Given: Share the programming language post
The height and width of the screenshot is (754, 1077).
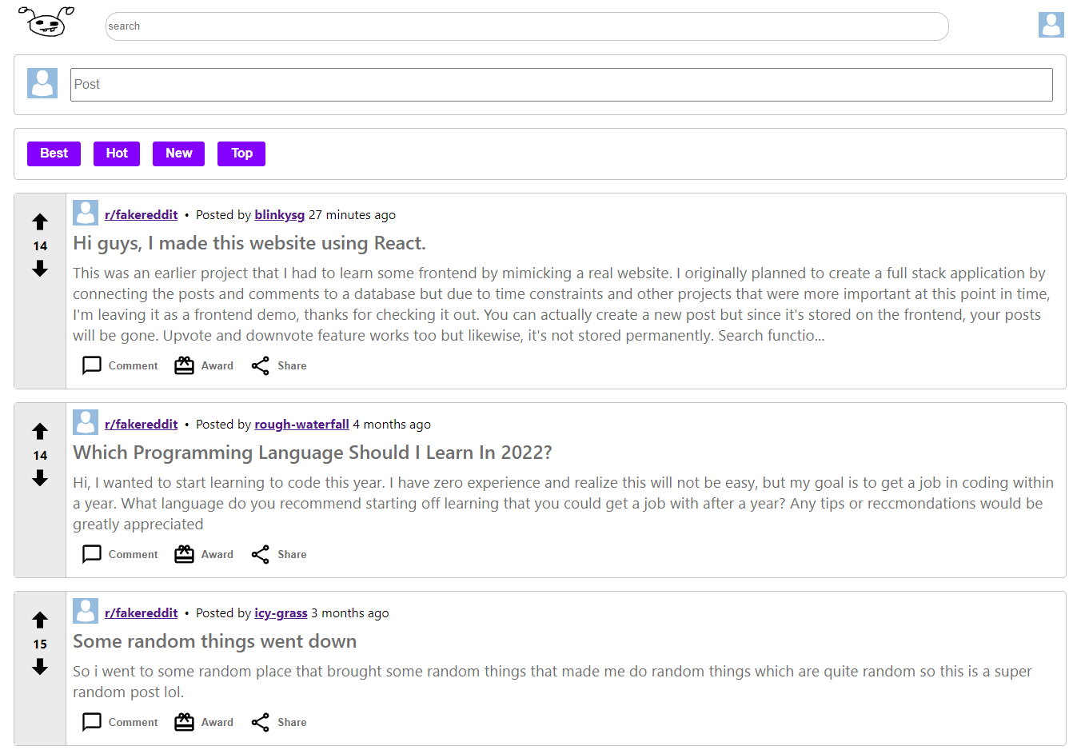Looking at the screenshot, I should coord(278,554).
